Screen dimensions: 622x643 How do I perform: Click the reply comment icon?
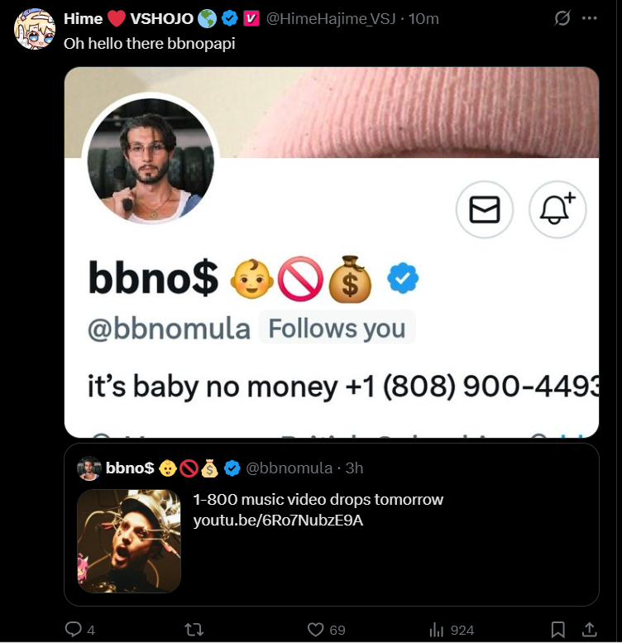[x=74, y=629]
